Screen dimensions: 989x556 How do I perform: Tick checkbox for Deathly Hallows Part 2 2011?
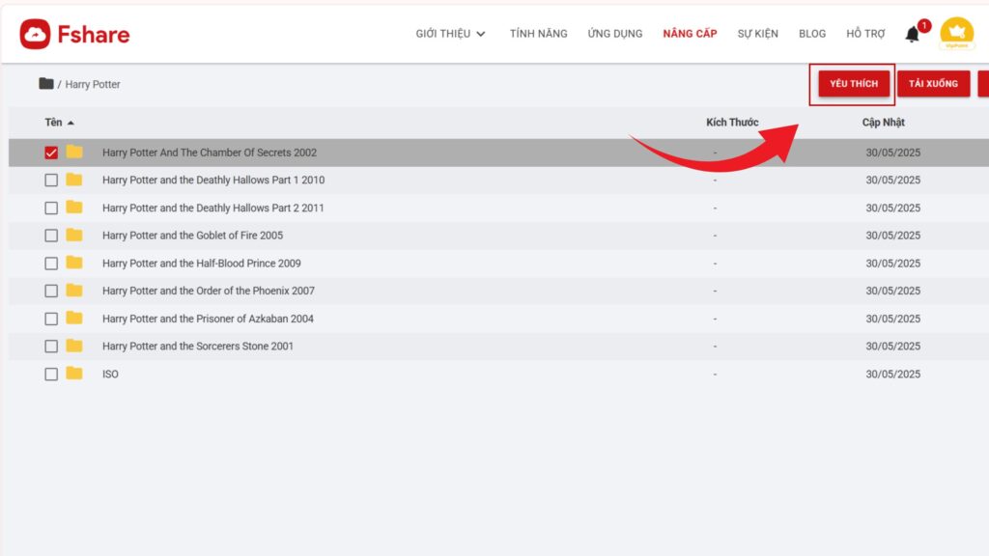[51, 208]
